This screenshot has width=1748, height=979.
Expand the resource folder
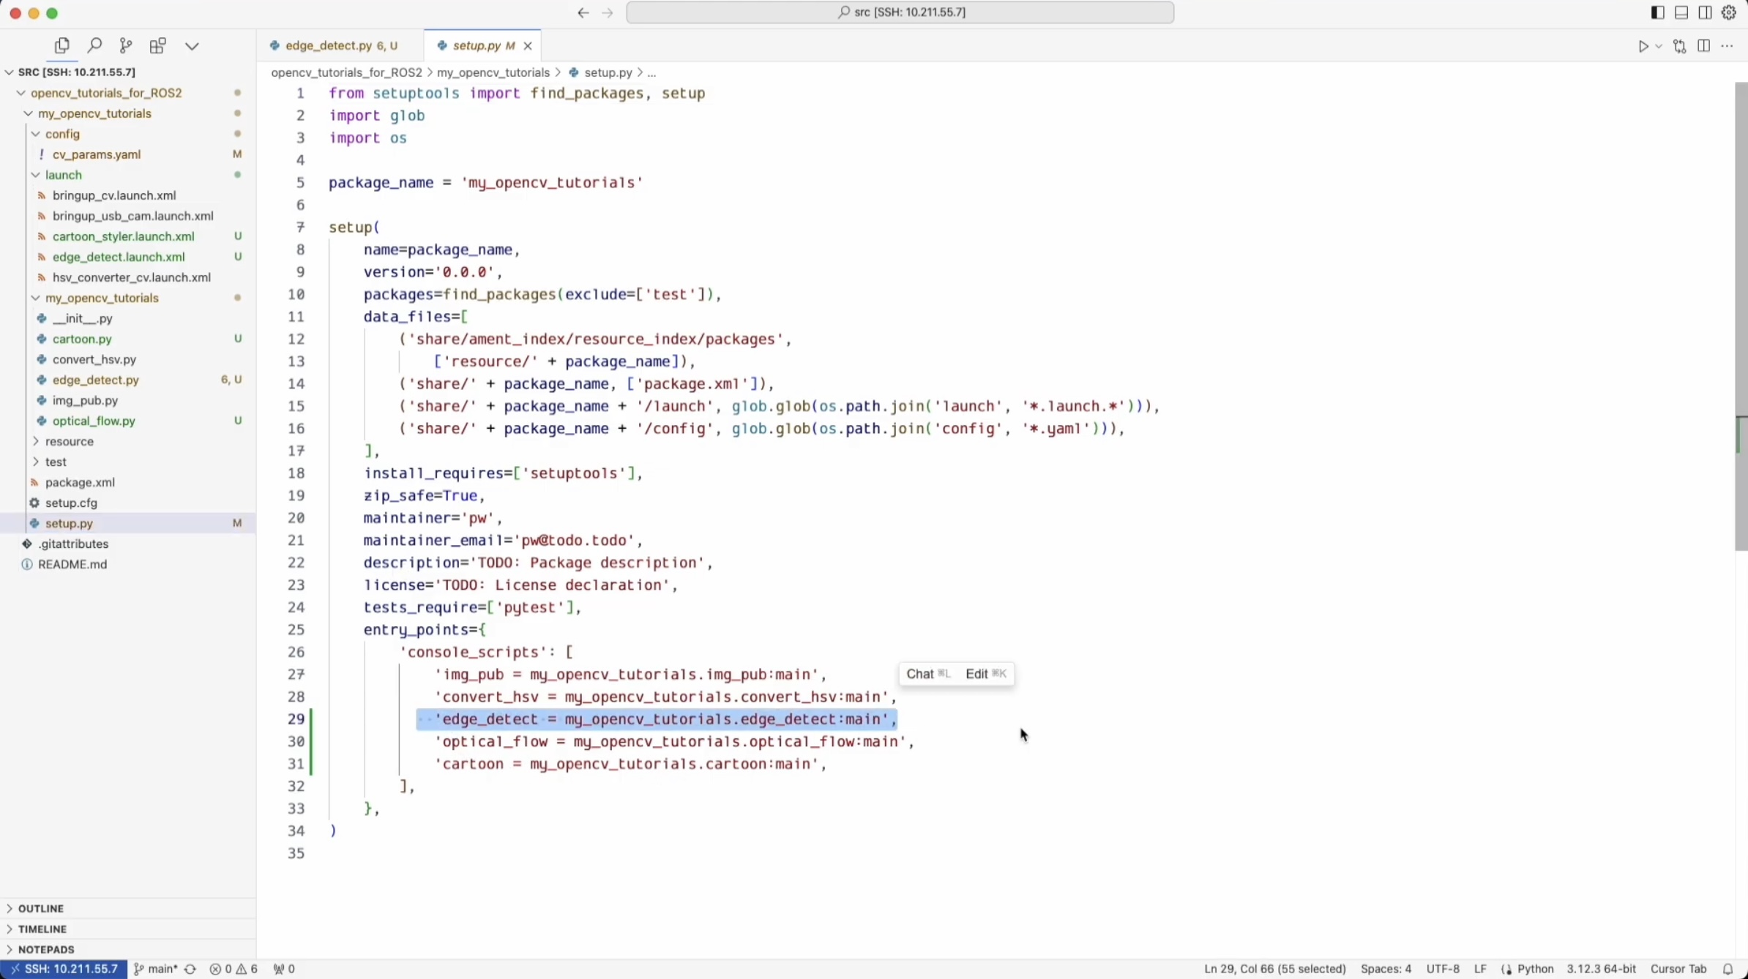click(x=69, y=441)
